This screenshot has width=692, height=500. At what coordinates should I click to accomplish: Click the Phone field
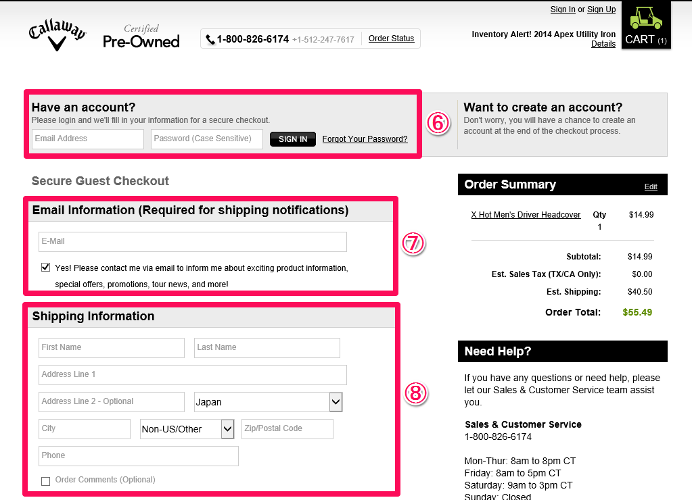(139, 456)
